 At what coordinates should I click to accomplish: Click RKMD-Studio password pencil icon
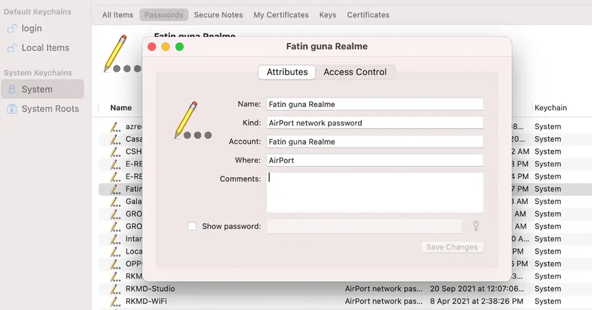115,289
